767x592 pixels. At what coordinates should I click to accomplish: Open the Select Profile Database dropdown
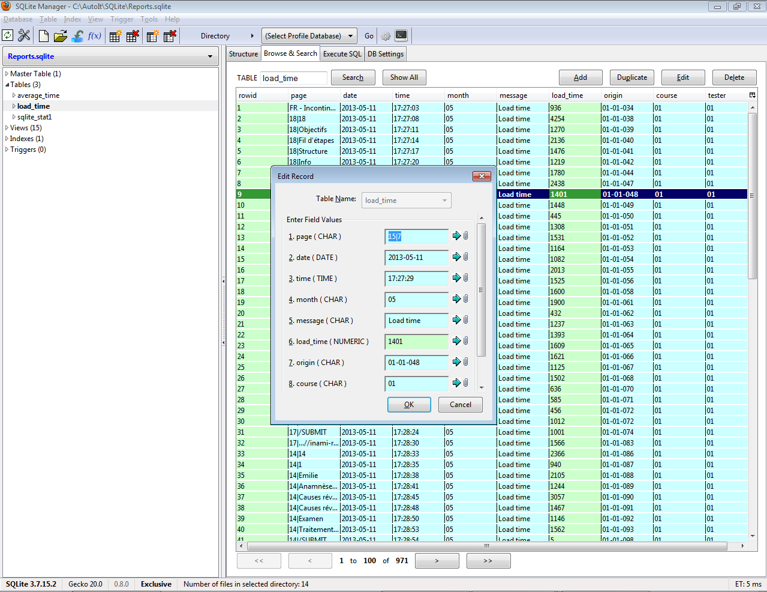(x=309, y=36)
